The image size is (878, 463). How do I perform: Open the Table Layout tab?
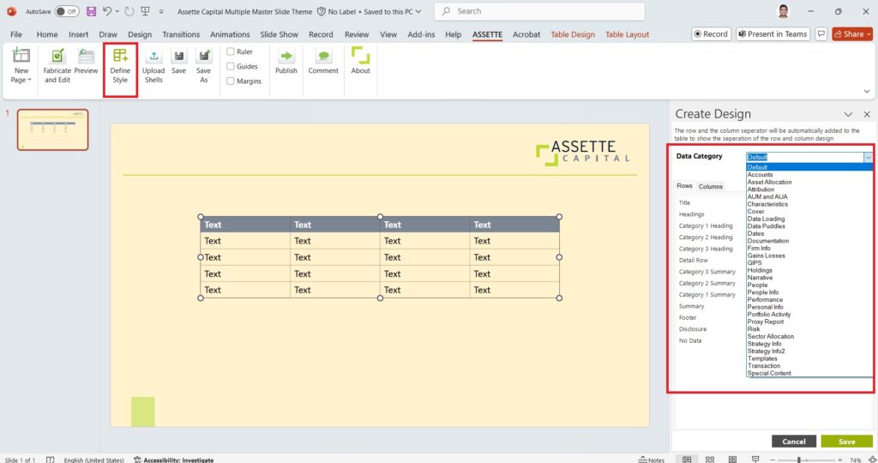(627, 34)
